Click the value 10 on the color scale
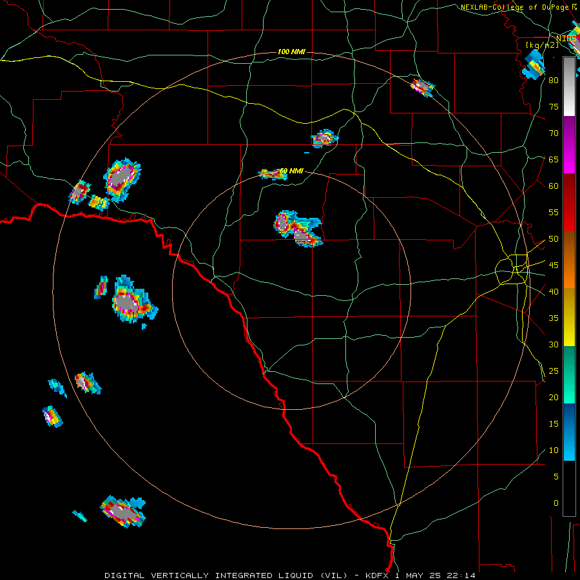 click(x=554, y=450)
